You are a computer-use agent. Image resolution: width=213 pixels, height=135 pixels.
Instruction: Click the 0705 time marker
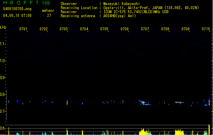(x=104, y=29)
